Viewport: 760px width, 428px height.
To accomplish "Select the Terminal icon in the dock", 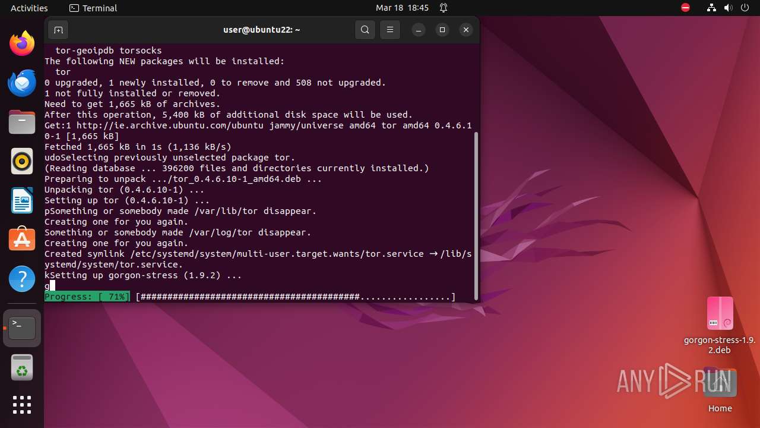I will click(x=22, y=328).
